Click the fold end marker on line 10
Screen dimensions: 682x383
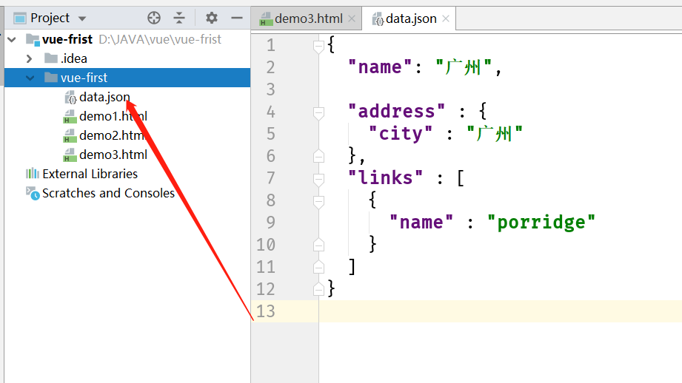tap(318, 245)
